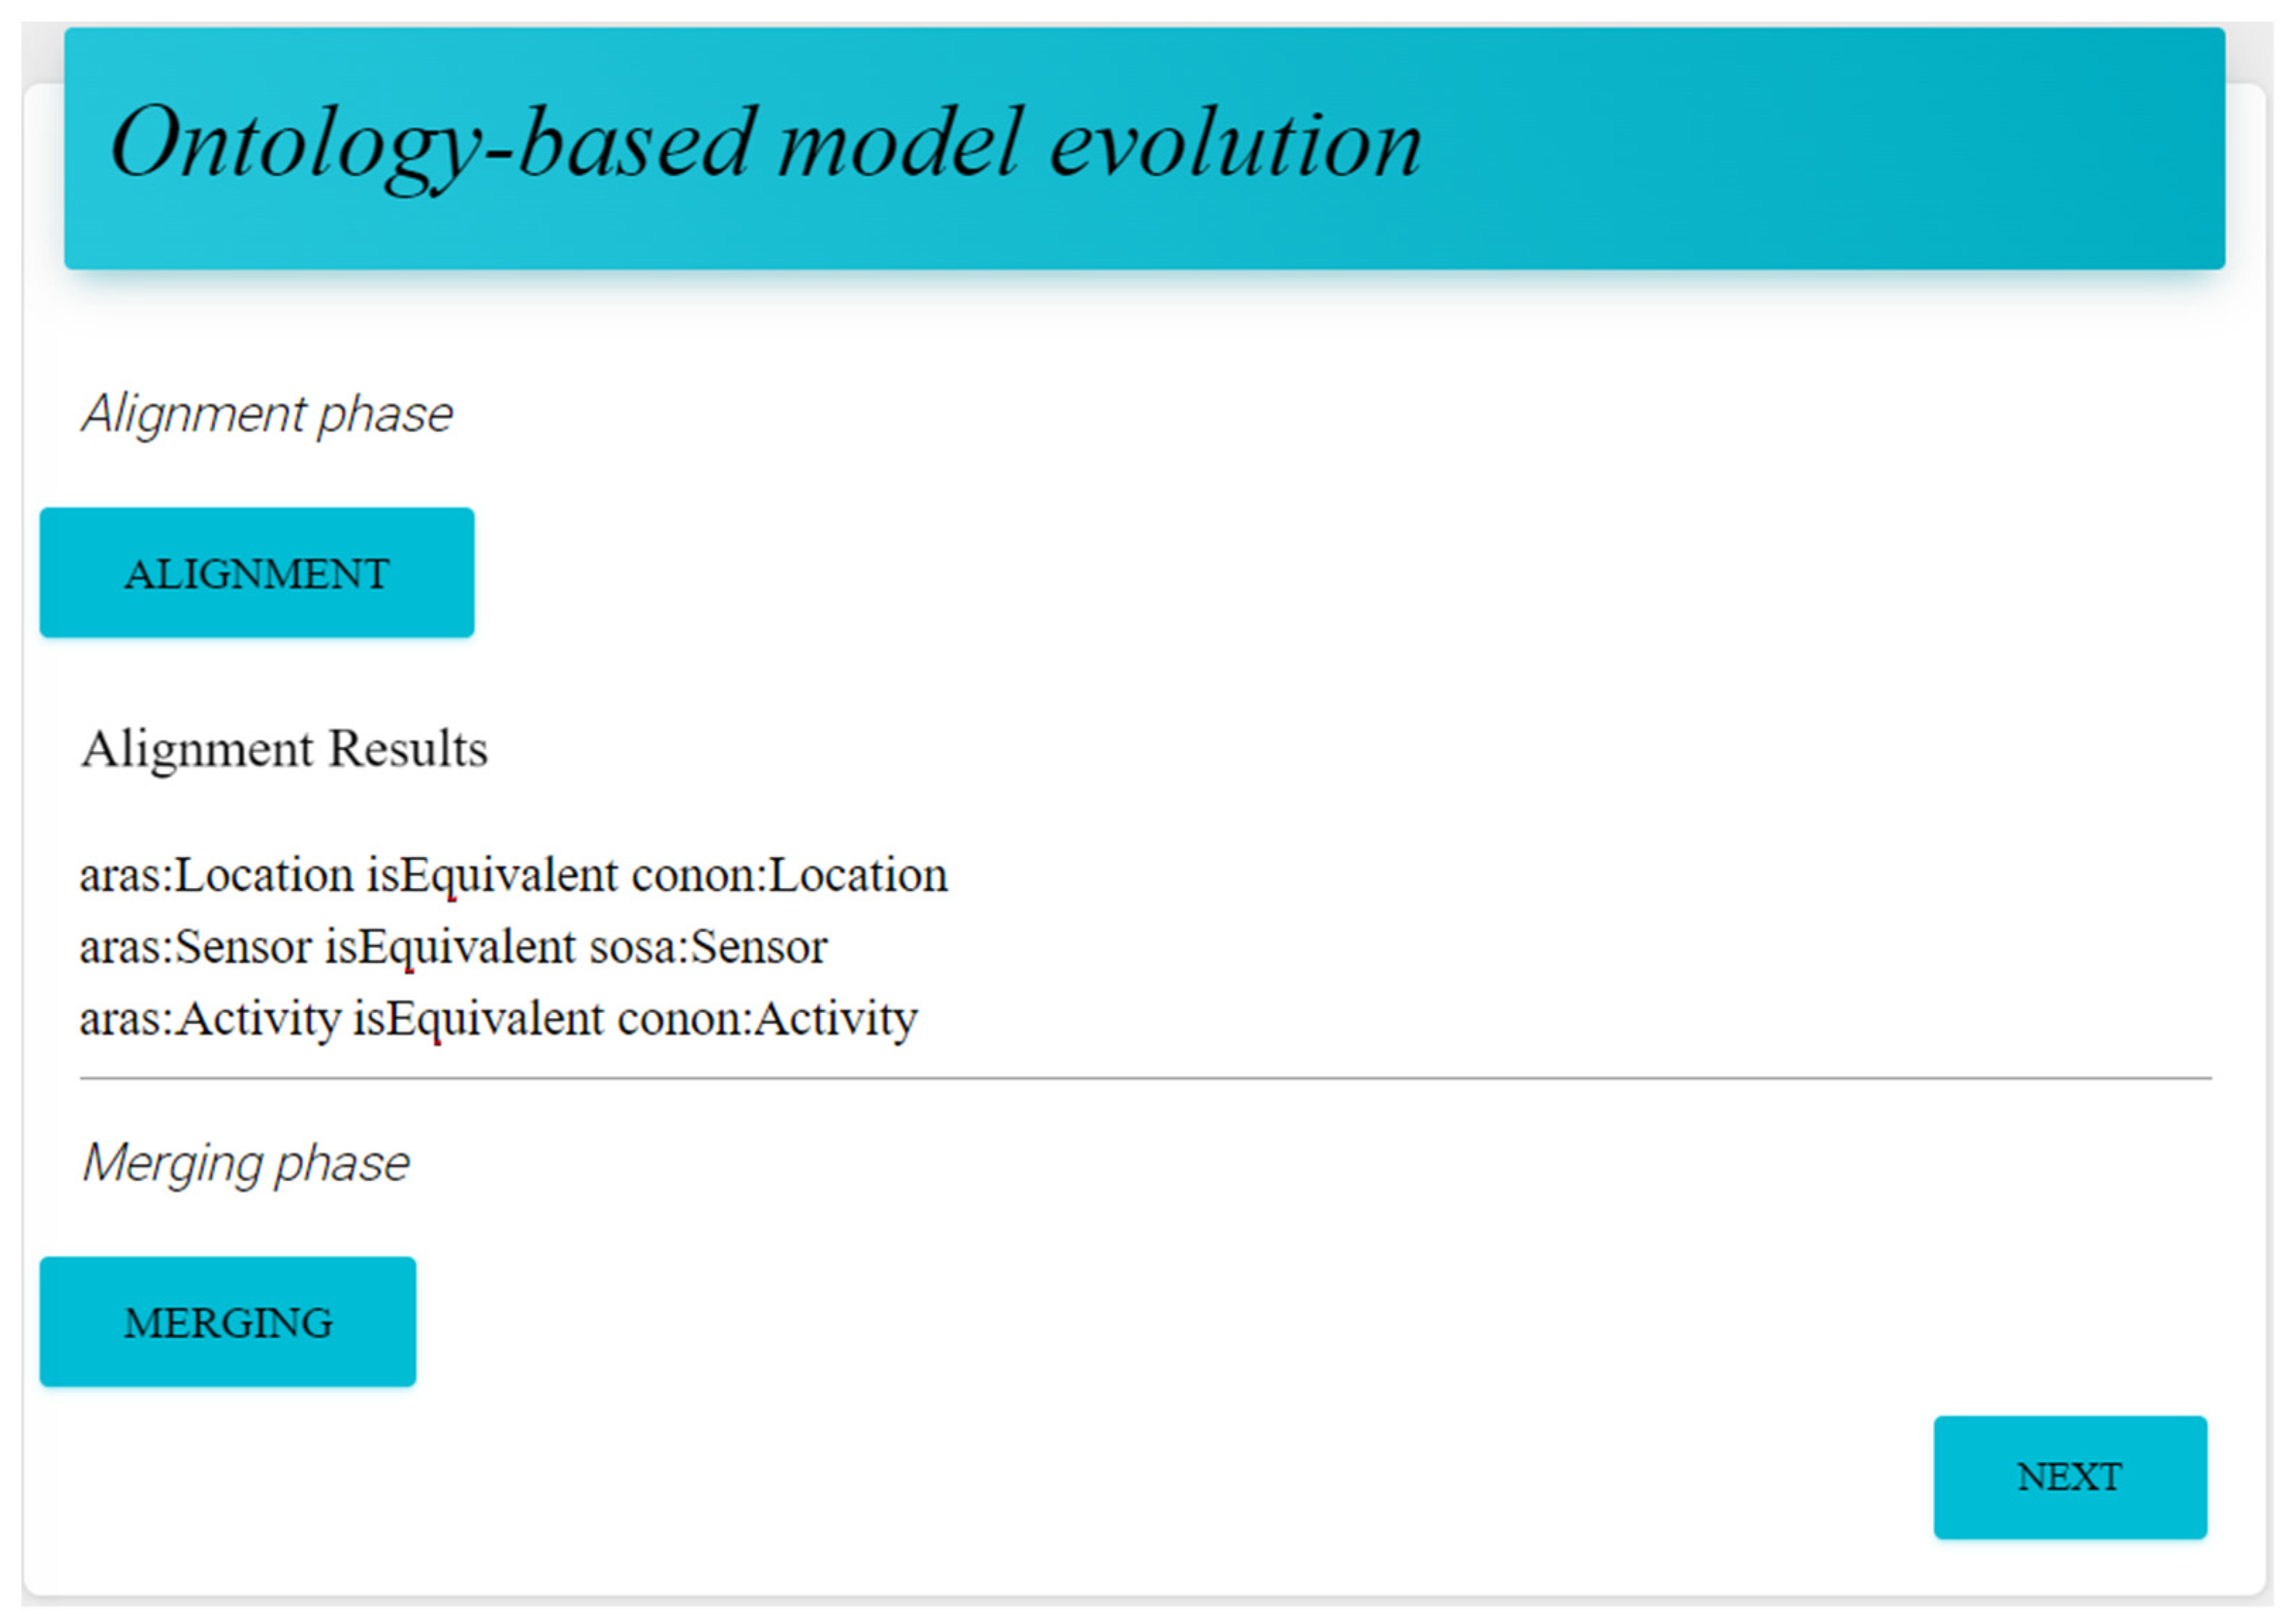
Task: Select the "Merging phase" section label
Action: [x=246, y=1163]
